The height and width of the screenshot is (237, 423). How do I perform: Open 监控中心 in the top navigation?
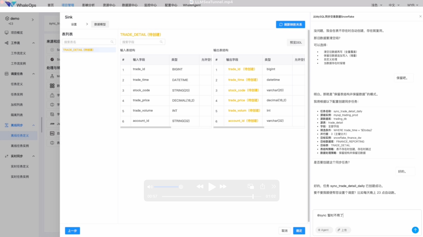click(150, 5)
